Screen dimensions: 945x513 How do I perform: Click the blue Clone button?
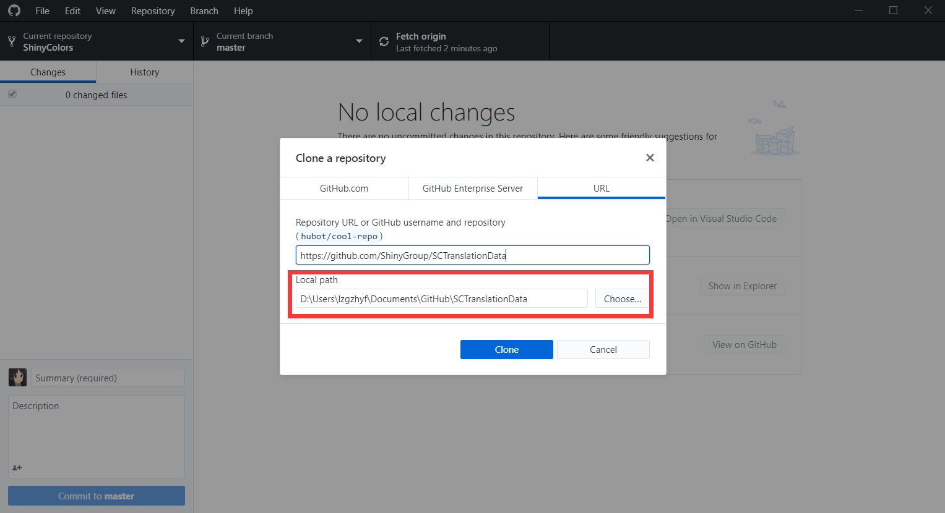[507, 349]
